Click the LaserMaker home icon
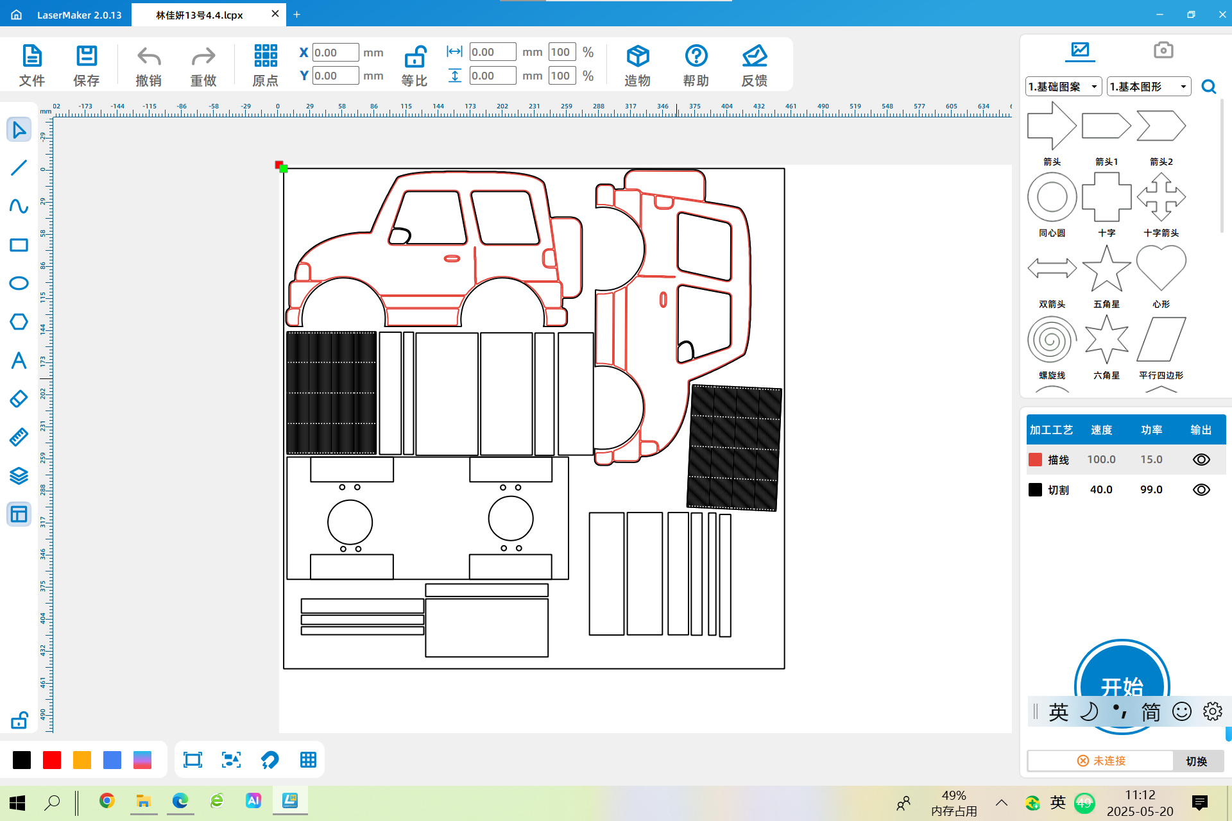 click(17, 14)
